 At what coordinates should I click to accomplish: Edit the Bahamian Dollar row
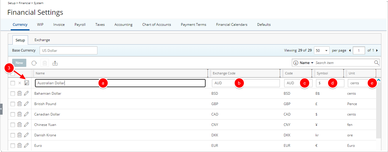(x=26, y=94)
